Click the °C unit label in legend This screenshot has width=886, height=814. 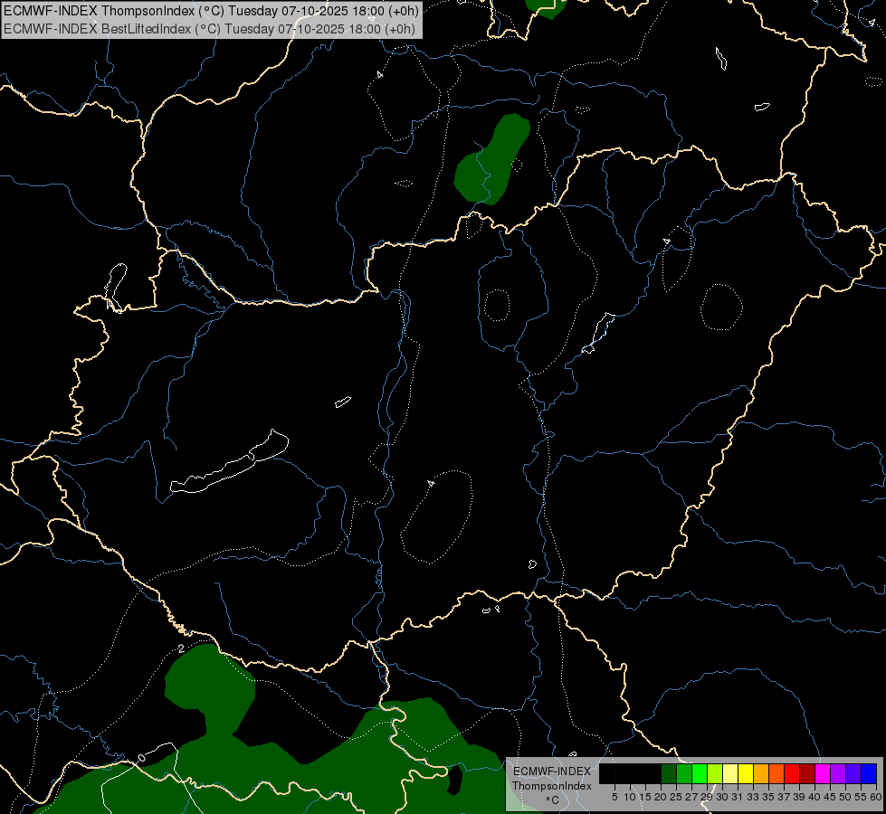(x=553, y=800)
